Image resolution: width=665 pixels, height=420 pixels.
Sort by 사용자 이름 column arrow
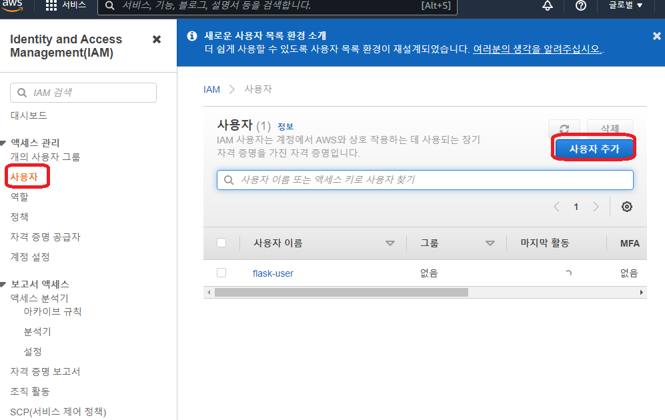click(x=390, y=243)
